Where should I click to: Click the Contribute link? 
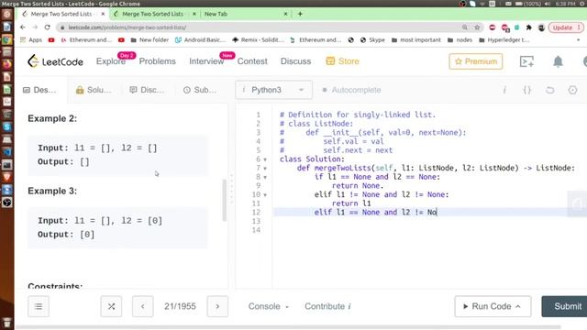tap(328, 306)
